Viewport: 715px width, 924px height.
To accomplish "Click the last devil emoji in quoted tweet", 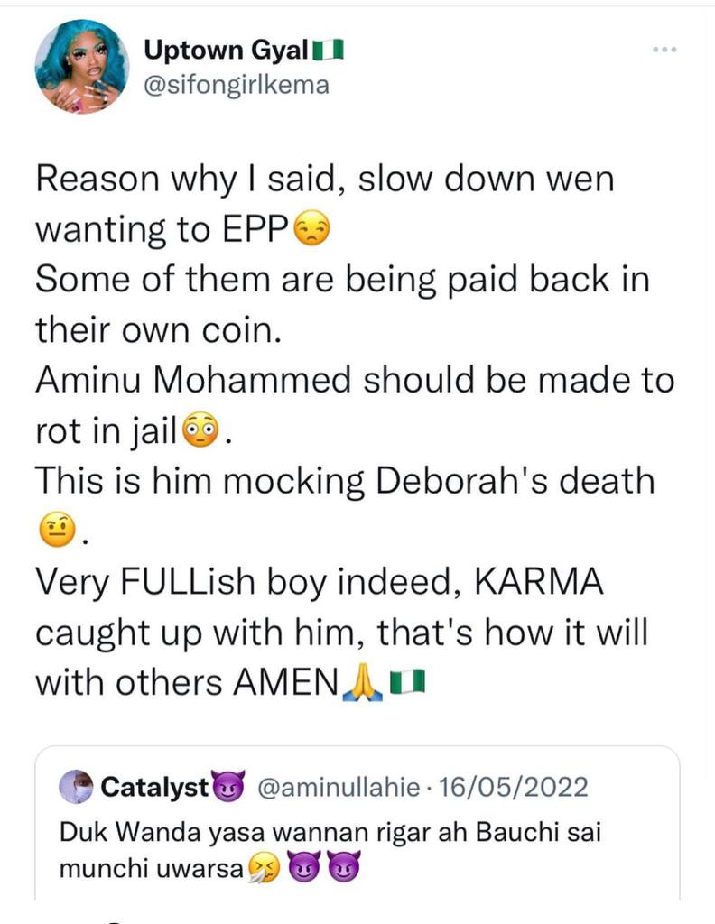I will (343, 871).
